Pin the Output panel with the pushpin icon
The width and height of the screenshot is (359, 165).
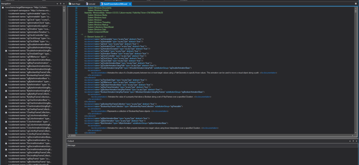[x=353, y=141]
